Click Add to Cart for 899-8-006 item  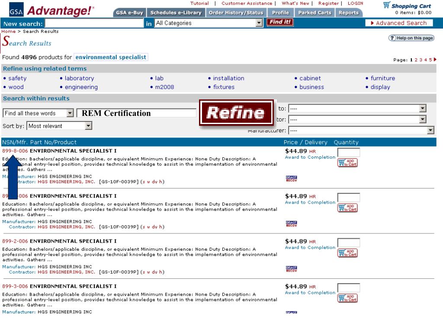[x=347, y=163]
